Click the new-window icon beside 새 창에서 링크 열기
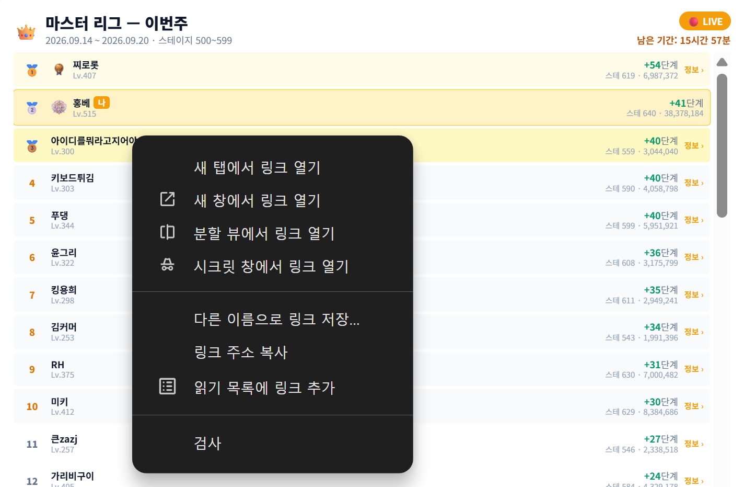The height and width of the screenshot is (487, 744). (x=167, y=199)
